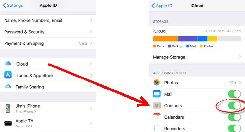Disable the Mail iCloud switch
Screen dimensions: 245x132
[234, 94]
